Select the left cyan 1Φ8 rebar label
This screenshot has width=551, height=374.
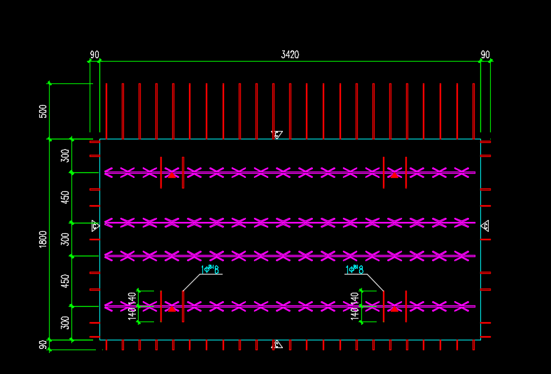point(210,270)
